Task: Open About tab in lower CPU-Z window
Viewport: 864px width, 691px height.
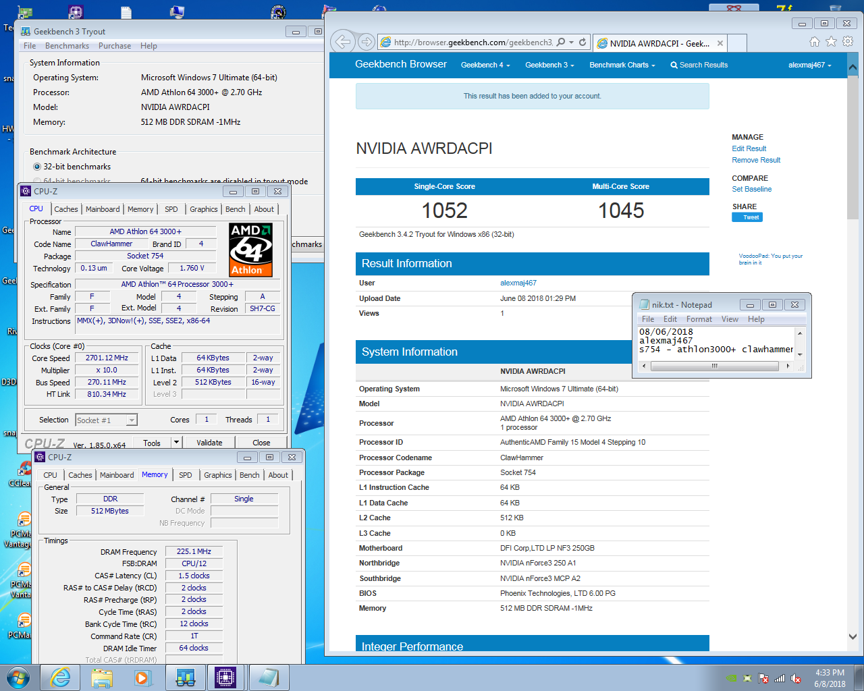Action: pos(278,475)
